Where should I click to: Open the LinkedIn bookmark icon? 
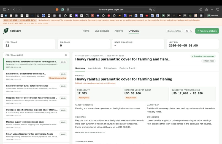coord(6,16)
